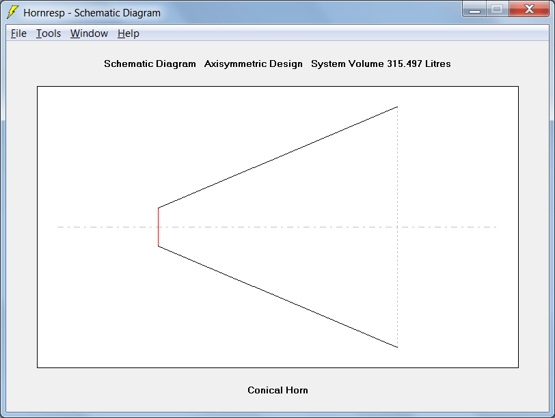The image size is (555, 418).
Task: Click the 'System Volume 315.497 Litres' text
Action: point(381,64)
